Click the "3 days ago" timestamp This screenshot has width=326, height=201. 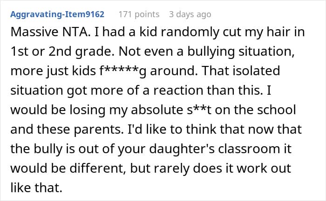tap(190, 14)
